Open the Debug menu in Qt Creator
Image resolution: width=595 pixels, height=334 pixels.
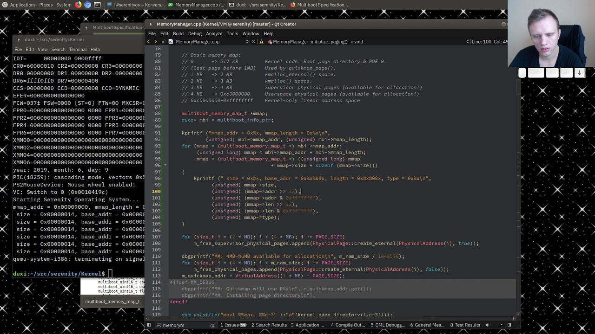coord(195,34)
